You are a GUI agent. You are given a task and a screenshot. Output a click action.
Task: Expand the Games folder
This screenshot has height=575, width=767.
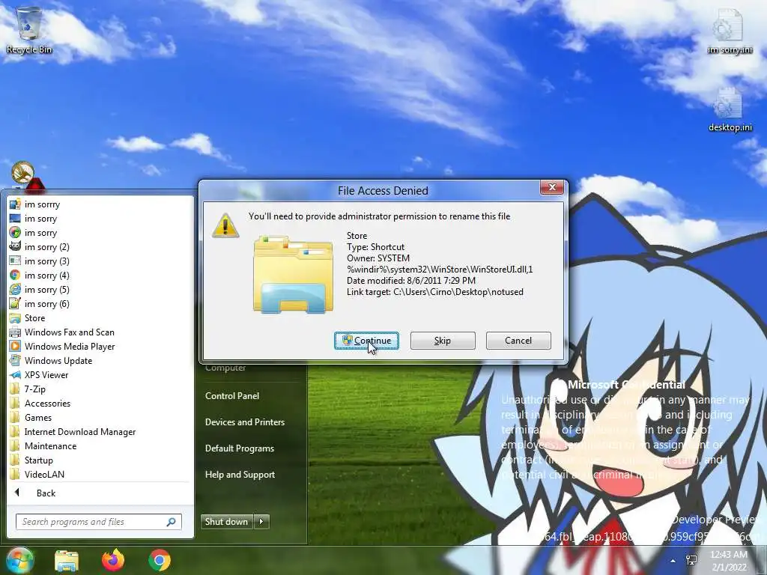point(31,417)
